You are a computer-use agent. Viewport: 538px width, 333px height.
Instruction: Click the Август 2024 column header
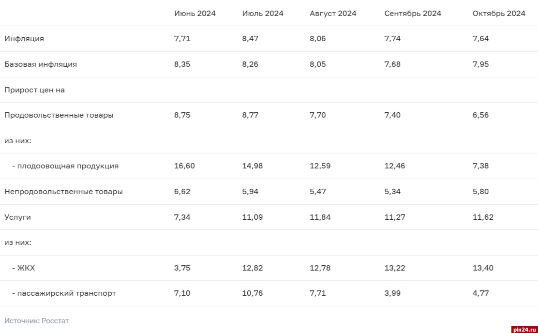pyautogui.click(x=333, y=14)
